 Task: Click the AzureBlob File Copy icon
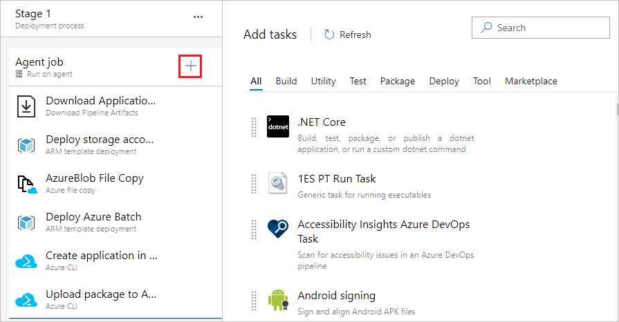(x=27, y=184)
